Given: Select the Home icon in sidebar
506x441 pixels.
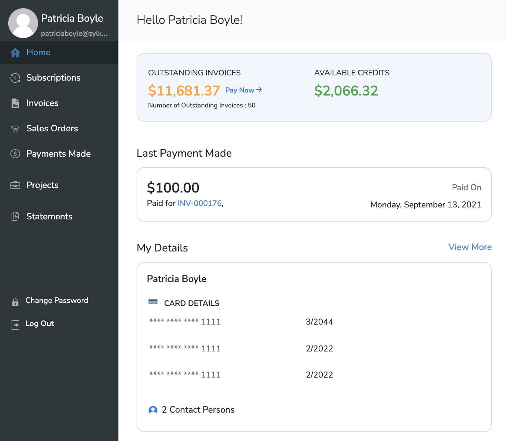Looking at the screenshot, I should (x=15, y=53).
